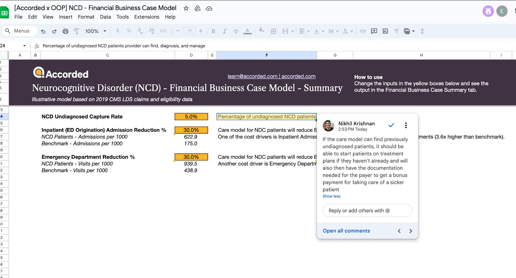
Task: Select the 5.0% capture rate cell
Action: [191, 117]
